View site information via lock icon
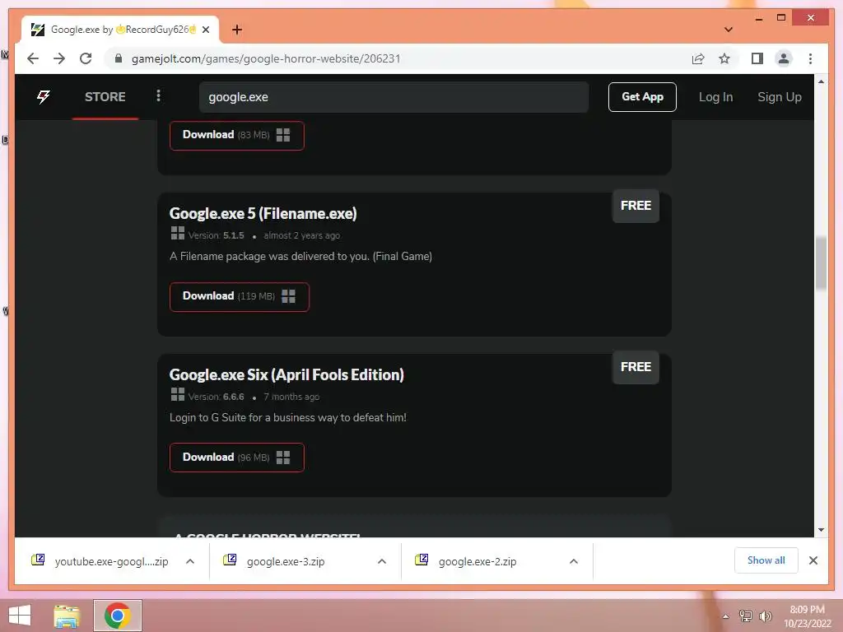 (x=119, y=58)
